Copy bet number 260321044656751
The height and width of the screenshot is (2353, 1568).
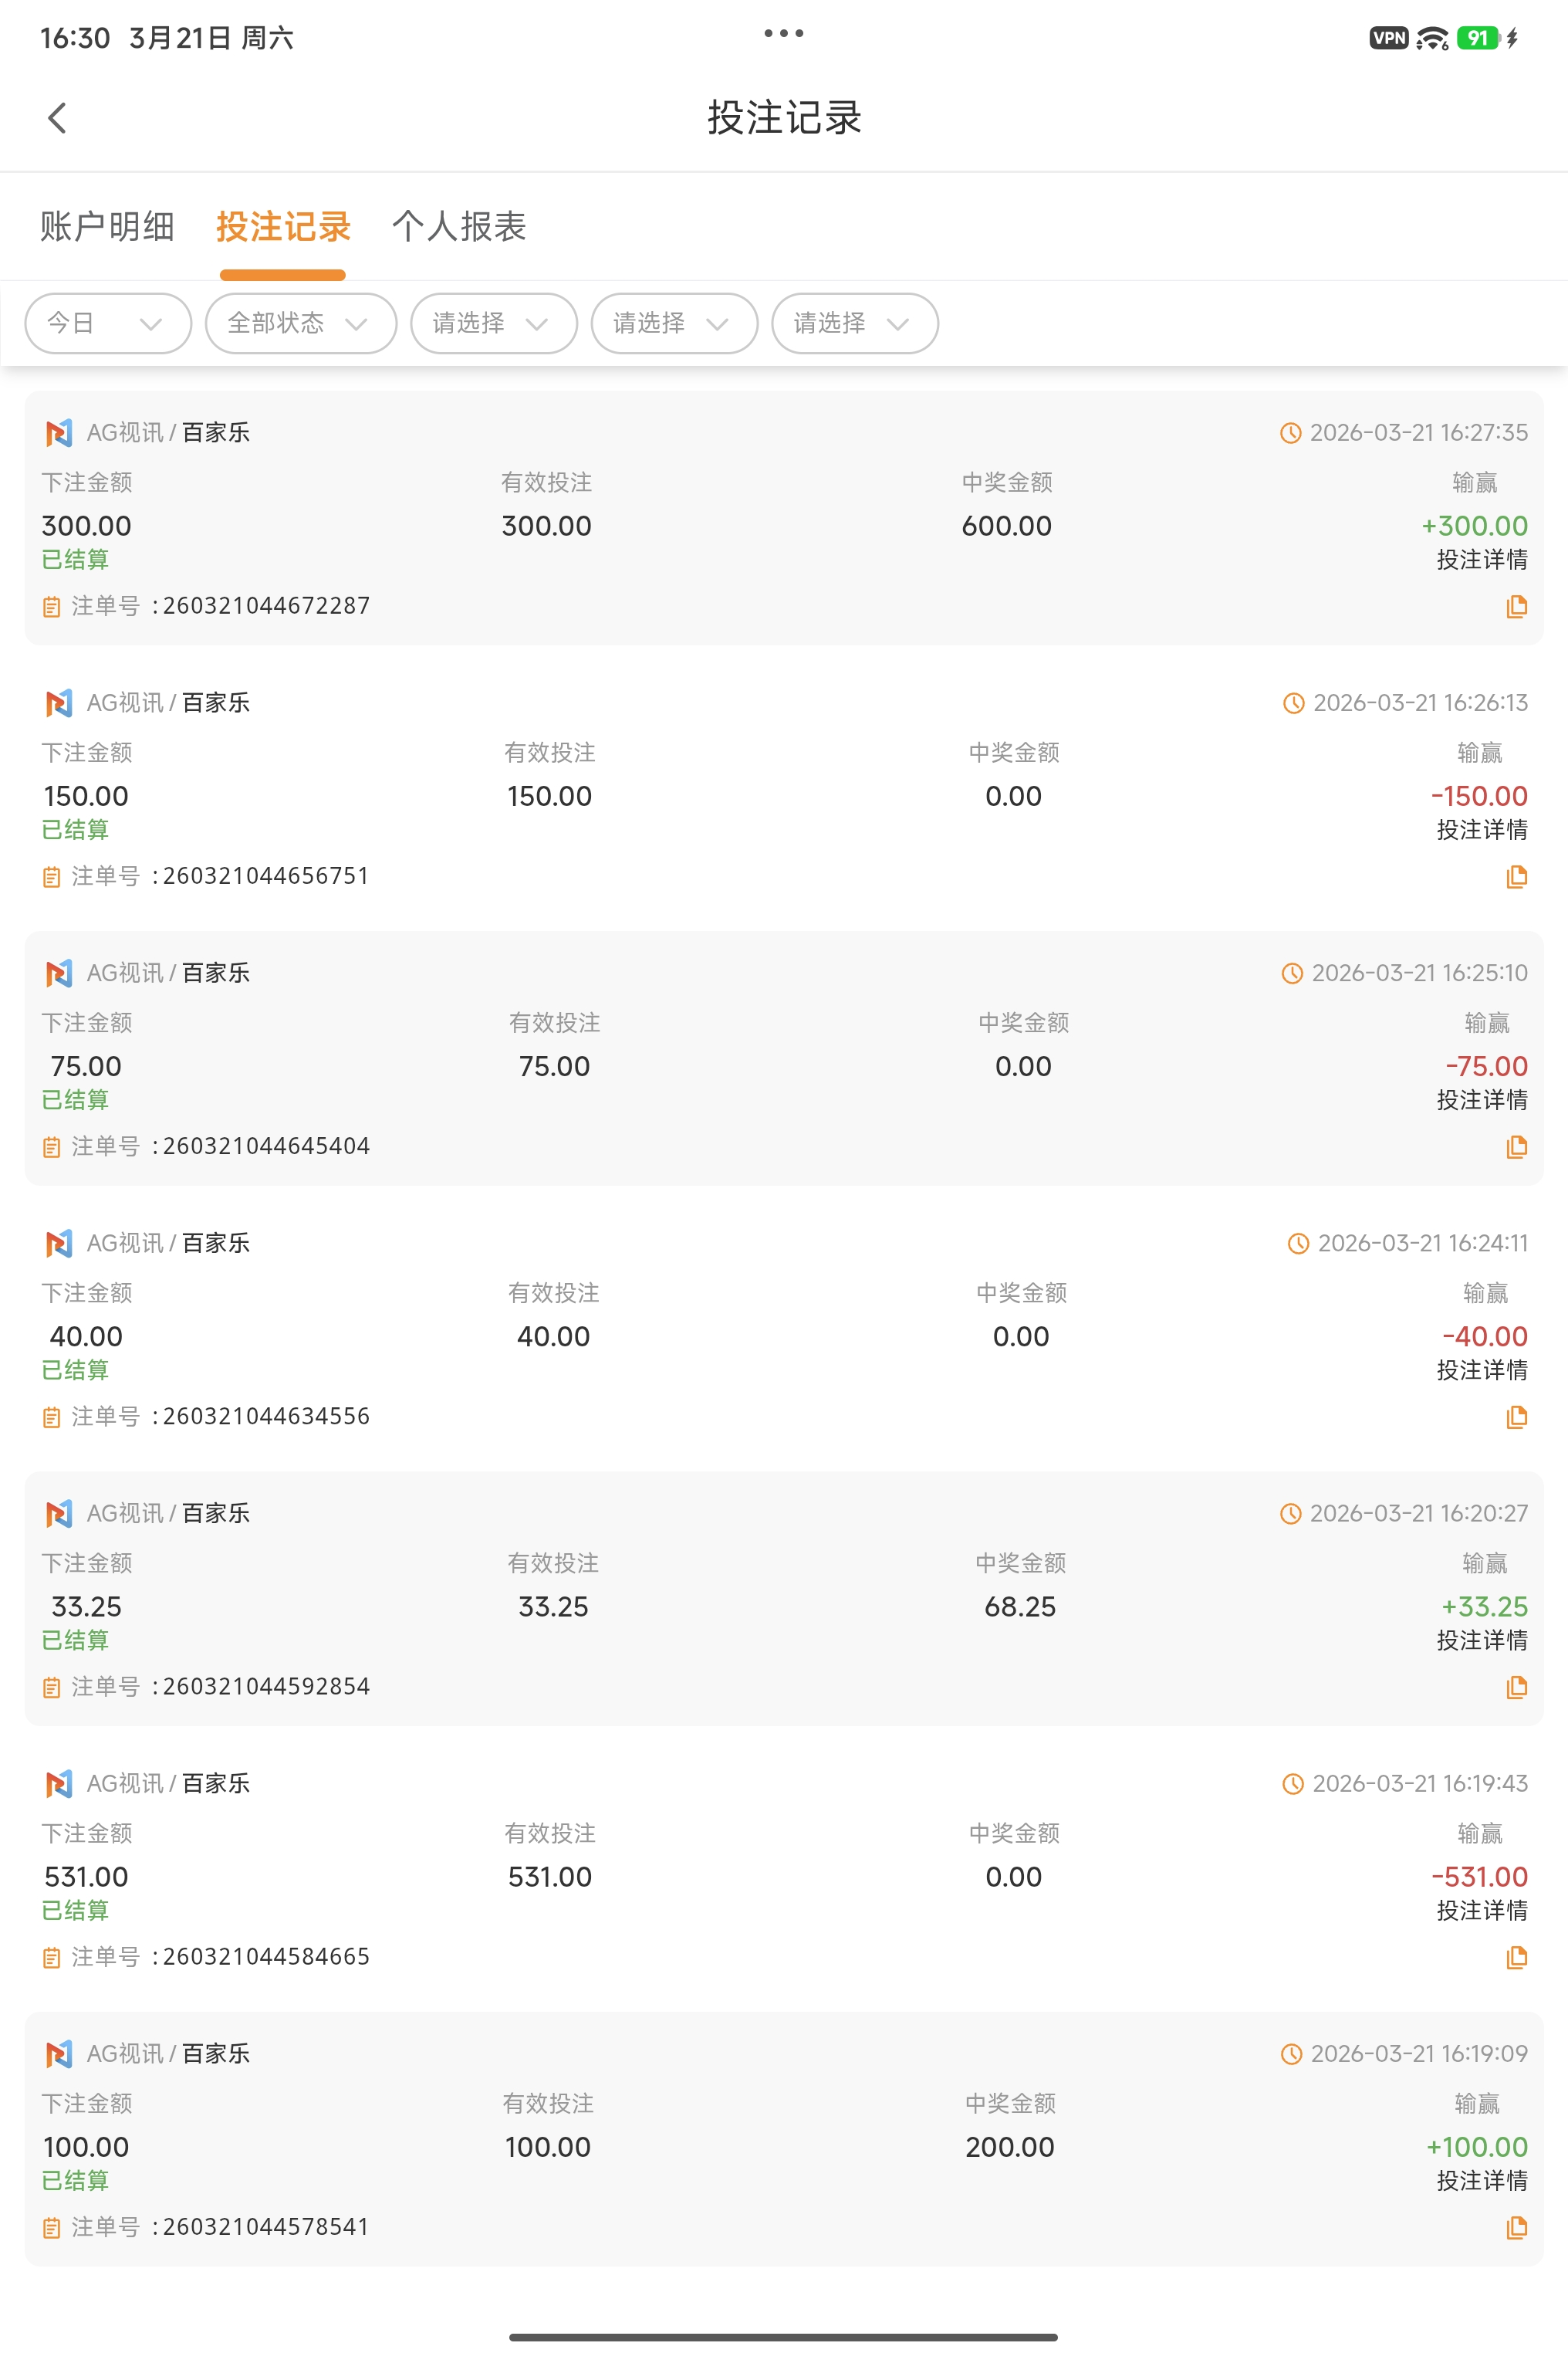[1516, 876]
